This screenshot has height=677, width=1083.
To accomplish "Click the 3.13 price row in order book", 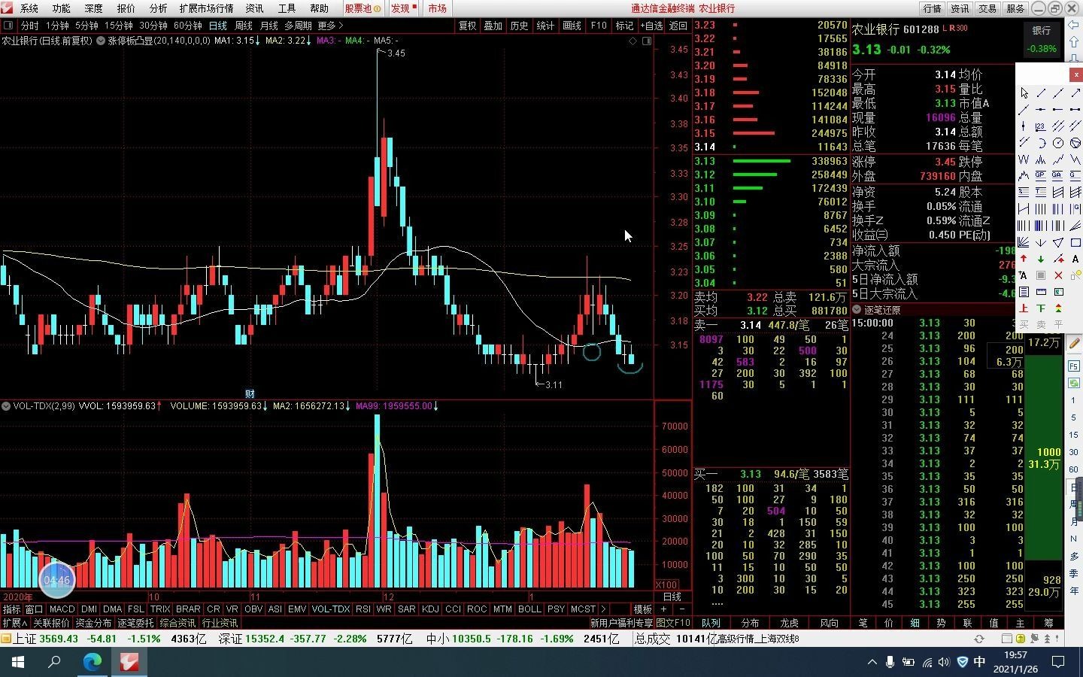I will (771, 161).
